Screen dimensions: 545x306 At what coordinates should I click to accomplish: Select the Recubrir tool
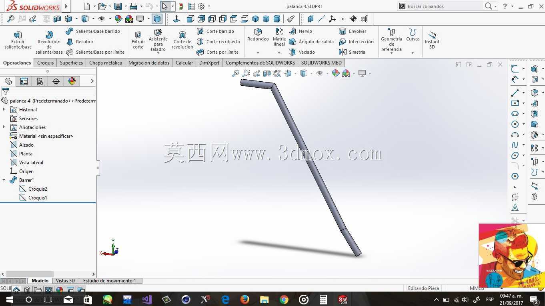coord(80,42)
